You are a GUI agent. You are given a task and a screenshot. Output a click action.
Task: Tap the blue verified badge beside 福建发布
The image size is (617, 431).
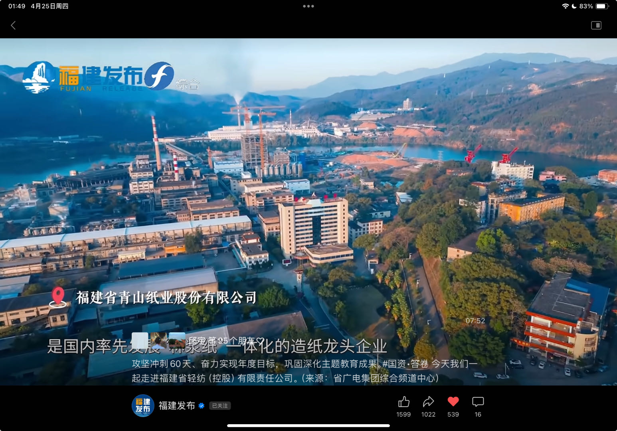(x=202, y=406)
